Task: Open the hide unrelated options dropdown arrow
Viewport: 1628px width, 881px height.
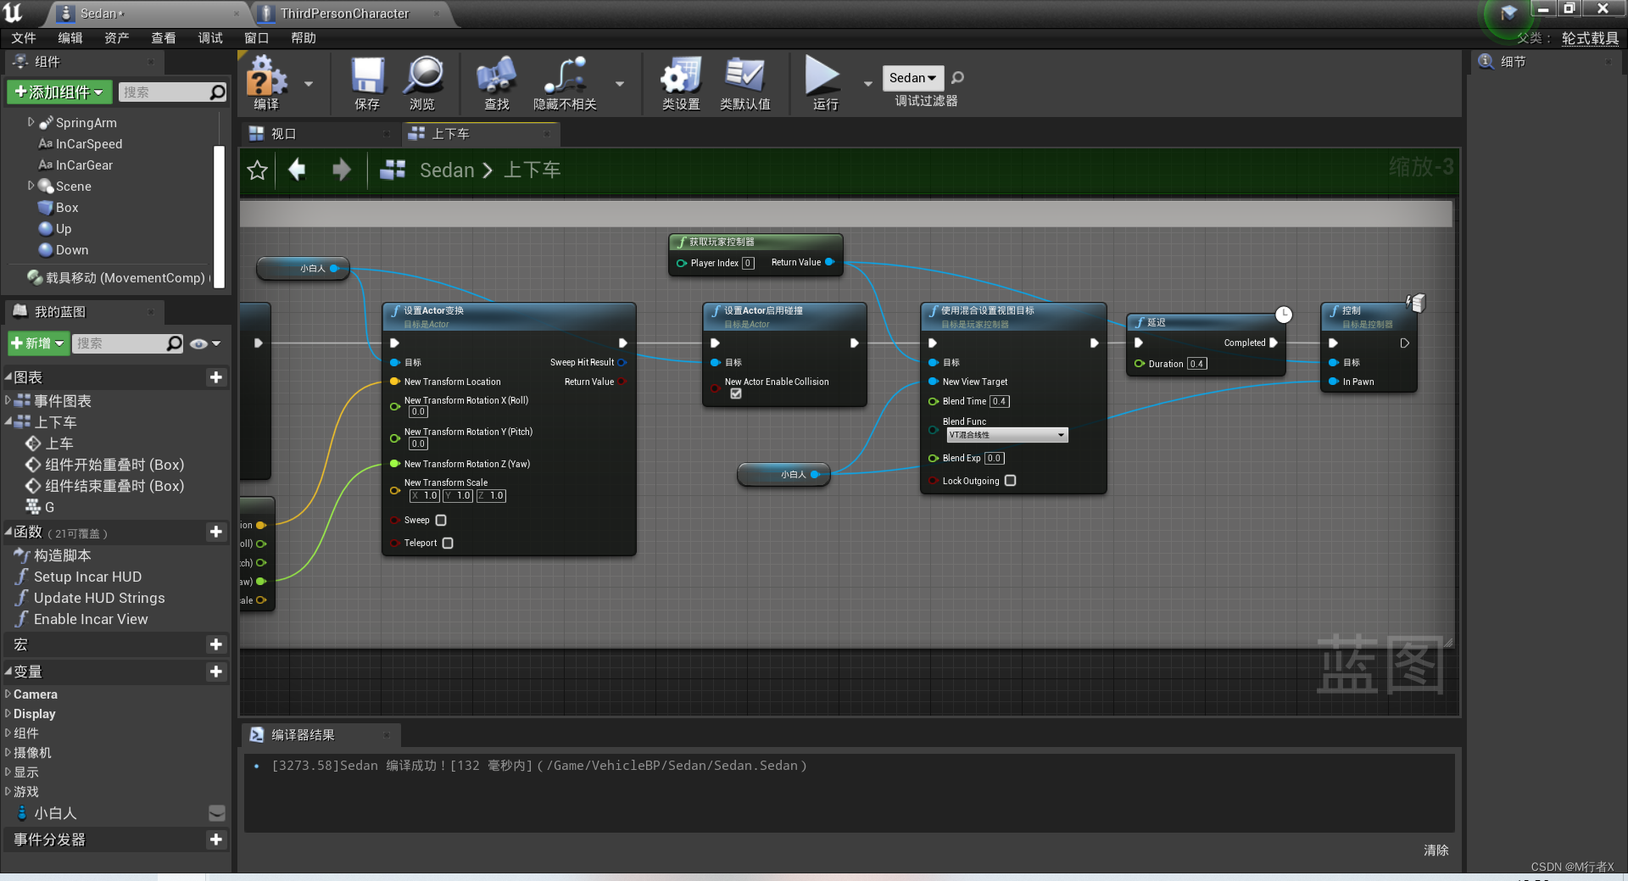Action: [x=620, y=84]
